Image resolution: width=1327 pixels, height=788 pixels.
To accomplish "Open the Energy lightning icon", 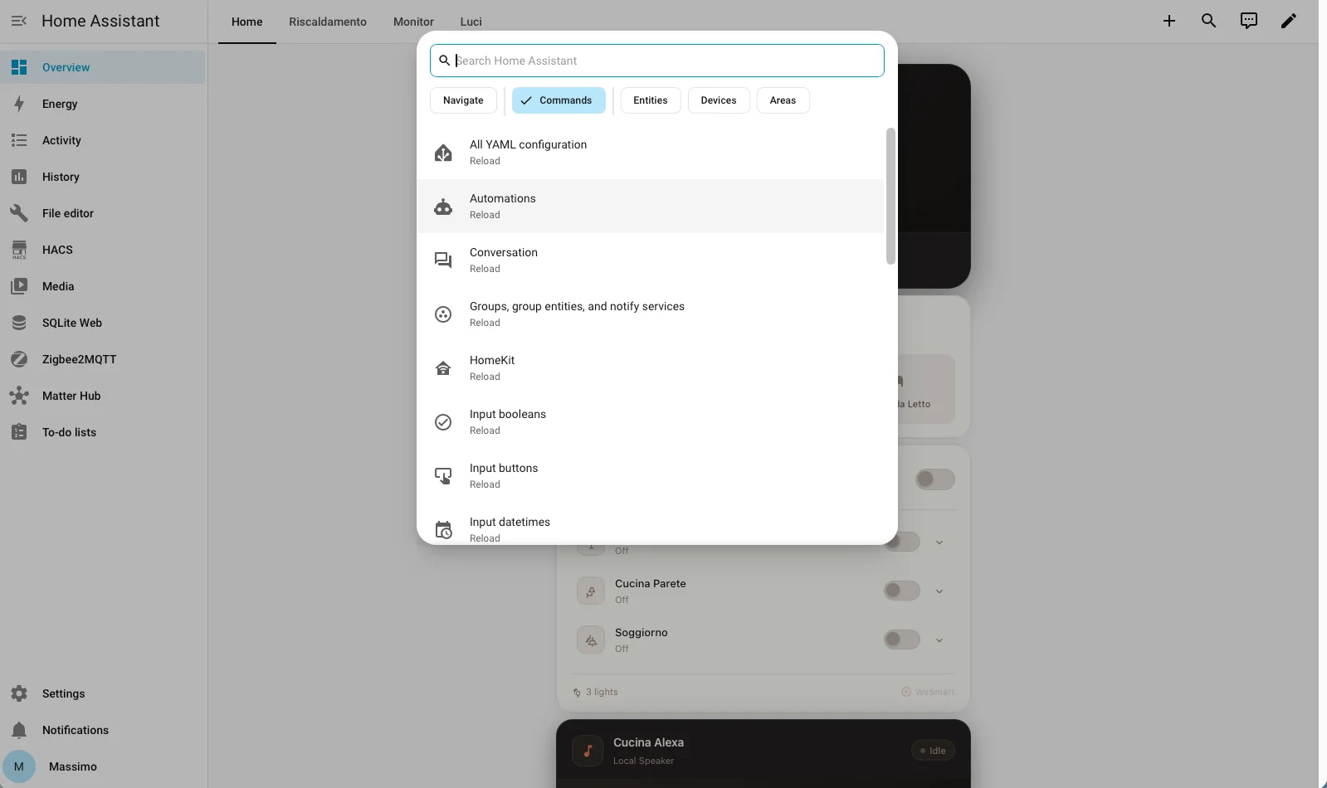I will point(19,104).
